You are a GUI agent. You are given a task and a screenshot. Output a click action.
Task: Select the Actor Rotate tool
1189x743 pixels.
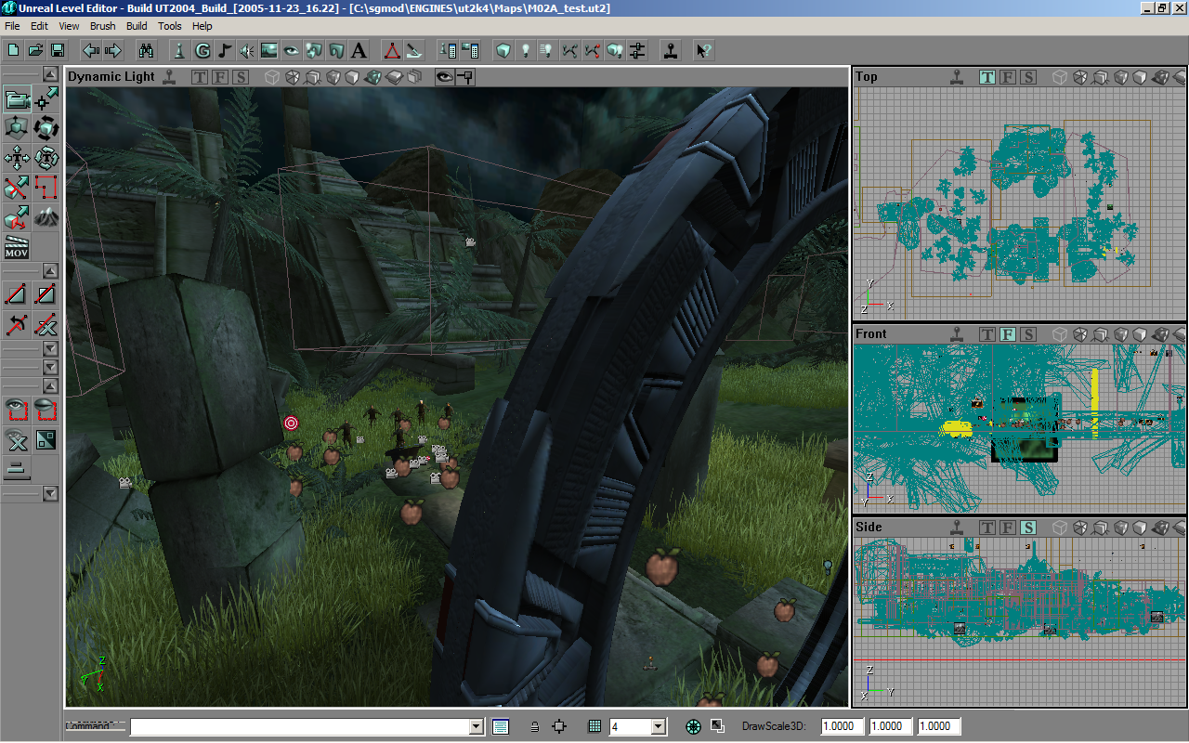[46, 127]
